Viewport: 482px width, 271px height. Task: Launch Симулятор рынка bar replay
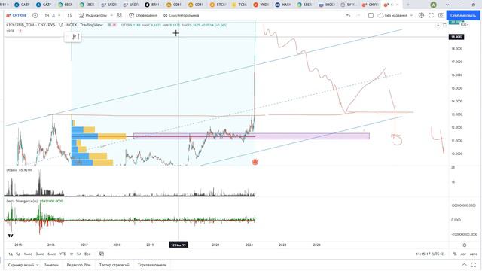(181, 15)
